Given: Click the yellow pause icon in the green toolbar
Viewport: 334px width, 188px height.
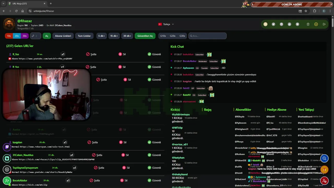Looking at the screenshot, I should pos(316,24).
